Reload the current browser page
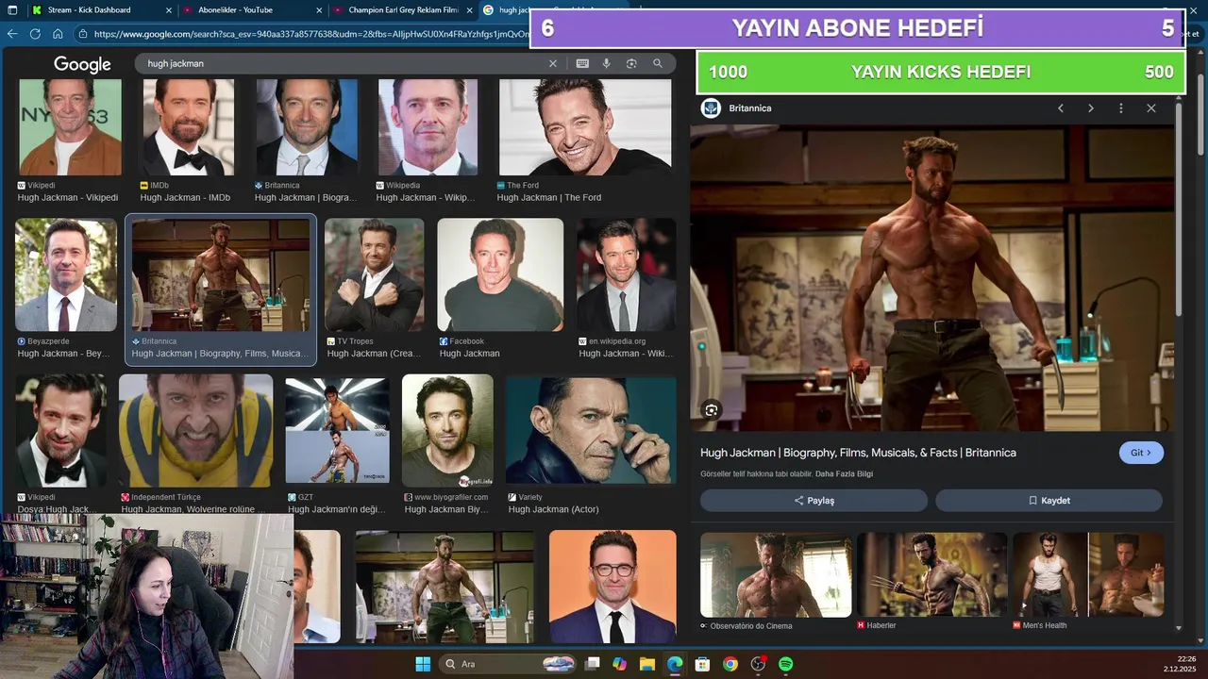The image size is (1208, 679). coord(35,33)
